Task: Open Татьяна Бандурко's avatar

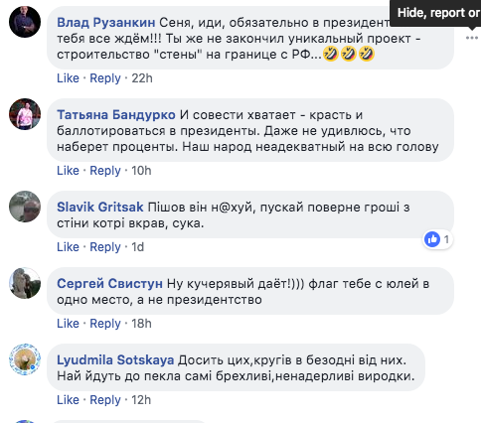Action: pos(25,114)
